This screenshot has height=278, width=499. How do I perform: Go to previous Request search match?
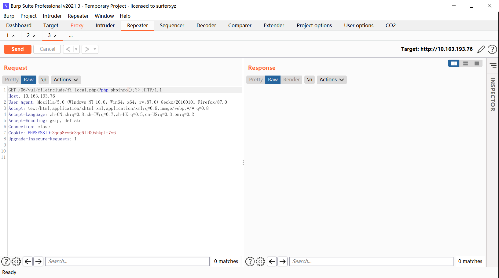28,261
